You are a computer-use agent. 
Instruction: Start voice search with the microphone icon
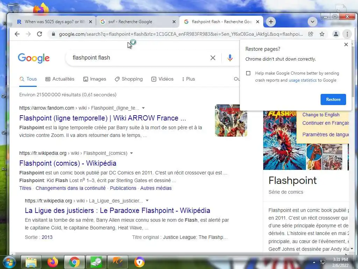[230, 58]
